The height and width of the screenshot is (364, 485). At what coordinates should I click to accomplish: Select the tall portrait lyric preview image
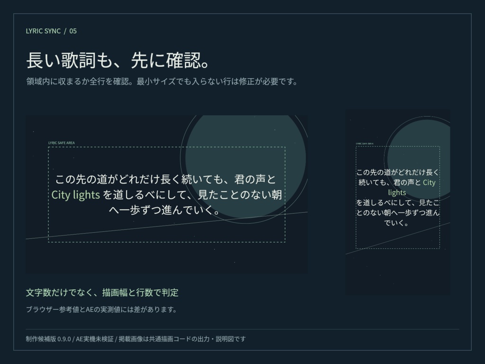click(x=398, y=202)
